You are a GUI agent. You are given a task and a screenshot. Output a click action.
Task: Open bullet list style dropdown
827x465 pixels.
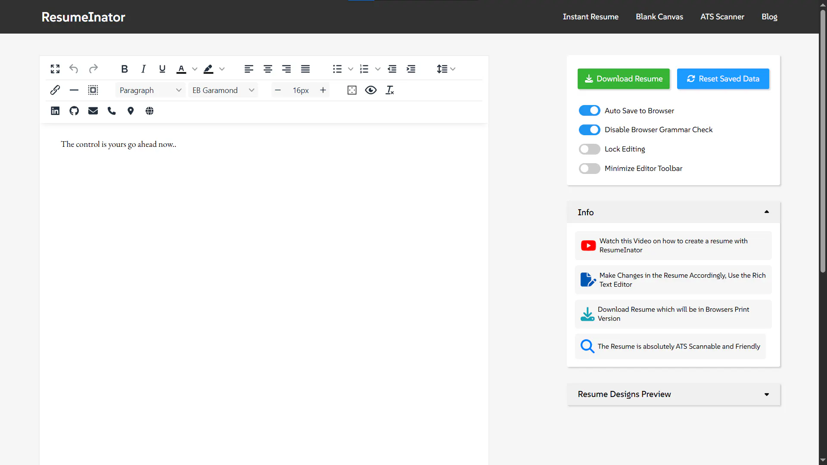coord(351,69)
